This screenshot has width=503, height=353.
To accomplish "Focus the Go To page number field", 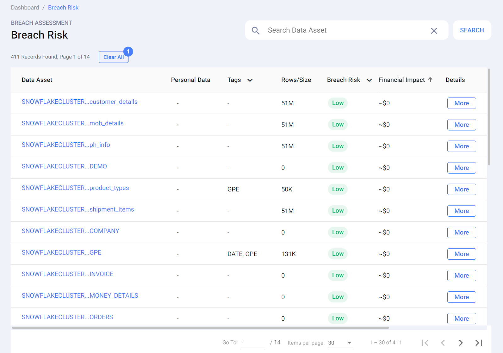I will 253,343.
